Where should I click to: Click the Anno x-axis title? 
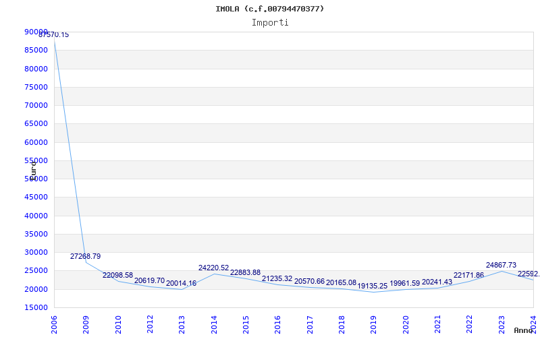[x=524, y=330]
